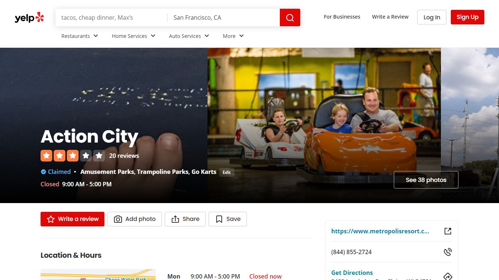499x280 pixels.
Task: Click the red search magnifier button
Action: click(x=290, y=17)
